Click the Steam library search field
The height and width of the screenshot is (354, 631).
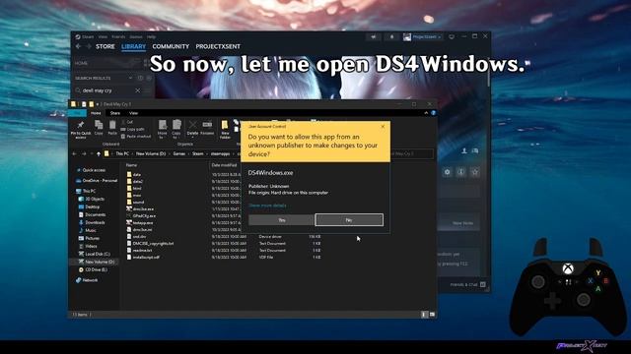pyautogui.click(x=106, y=90)
